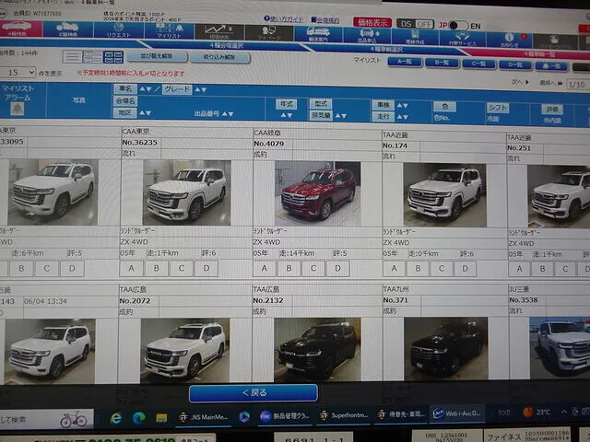Screen dimensions: 590x442
Task: Open Microsoft Edge from the taskbar
Action: [x=139, y=417]
